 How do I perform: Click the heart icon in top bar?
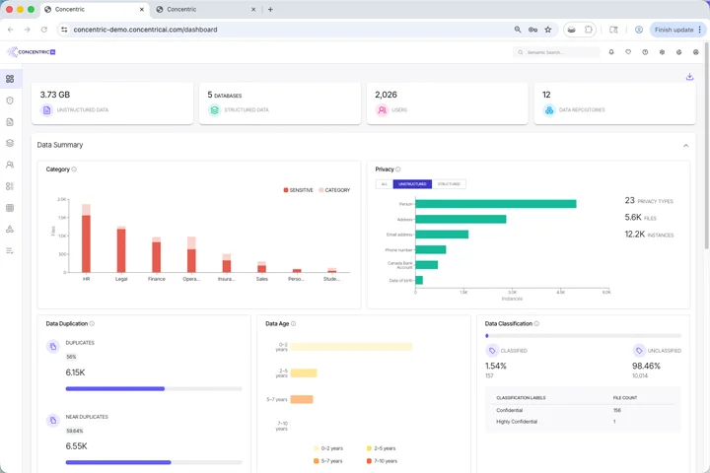point(628,52)
